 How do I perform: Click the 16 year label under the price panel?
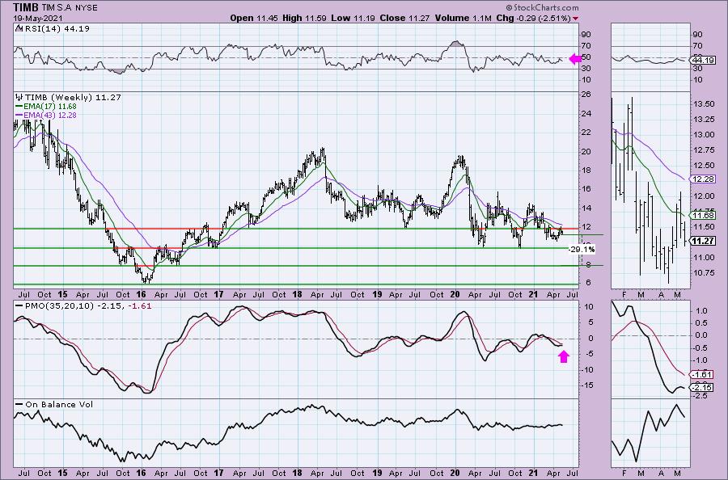pos(141,294)
